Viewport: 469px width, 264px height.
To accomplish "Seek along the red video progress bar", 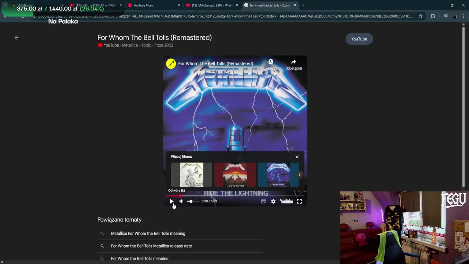I will click(x=235, y=196).
